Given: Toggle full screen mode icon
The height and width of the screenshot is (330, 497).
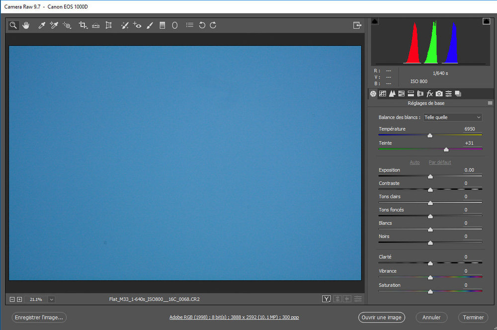Looking at the screenshot, I should pyautogui.click(x=357, y=25).
